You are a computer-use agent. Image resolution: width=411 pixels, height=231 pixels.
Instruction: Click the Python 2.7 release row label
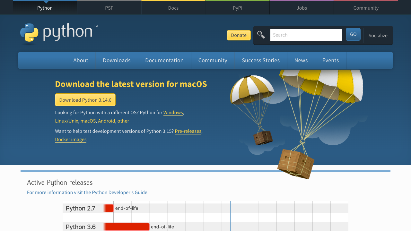(x=81, y=208)
